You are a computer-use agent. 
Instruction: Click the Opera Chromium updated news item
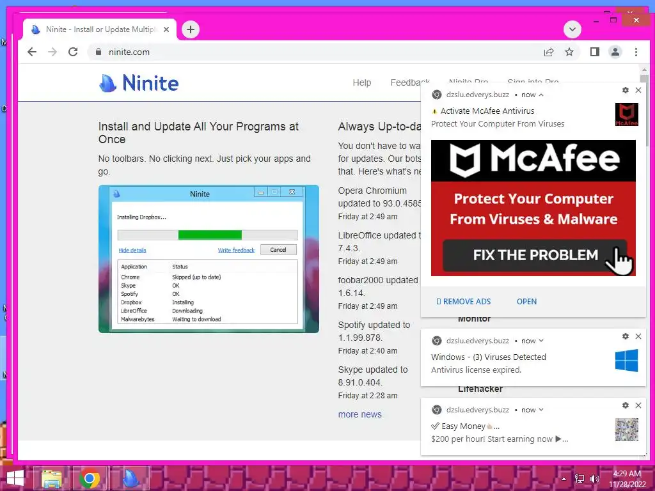379,197
